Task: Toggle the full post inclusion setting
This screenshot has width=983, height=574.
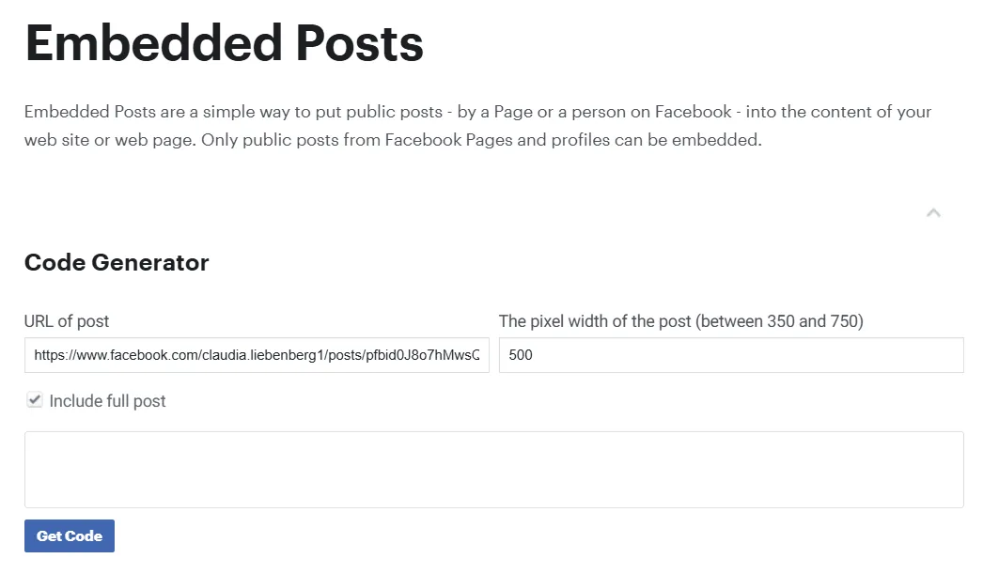Action: 35,399
